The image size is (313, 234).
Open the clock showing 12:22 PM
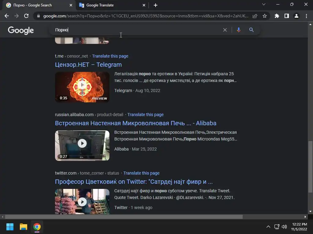[299, 227]
